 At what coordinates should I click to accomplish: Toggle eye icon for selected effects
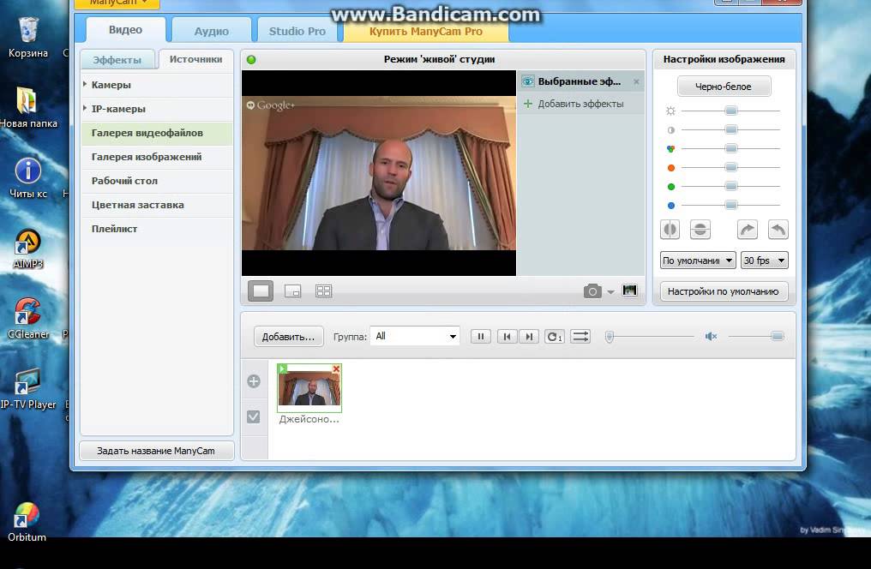(x=528, y=81)
